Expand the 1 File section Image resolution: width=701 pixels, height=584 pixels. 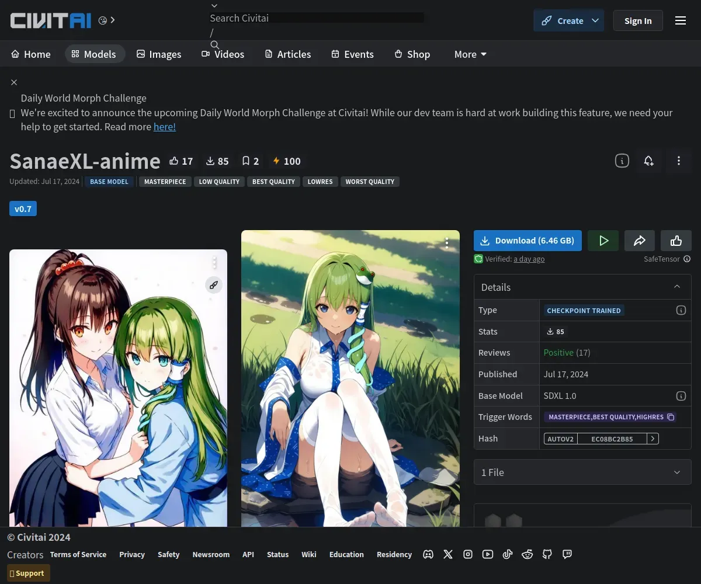pyautogui.click(x=582, y=472)
